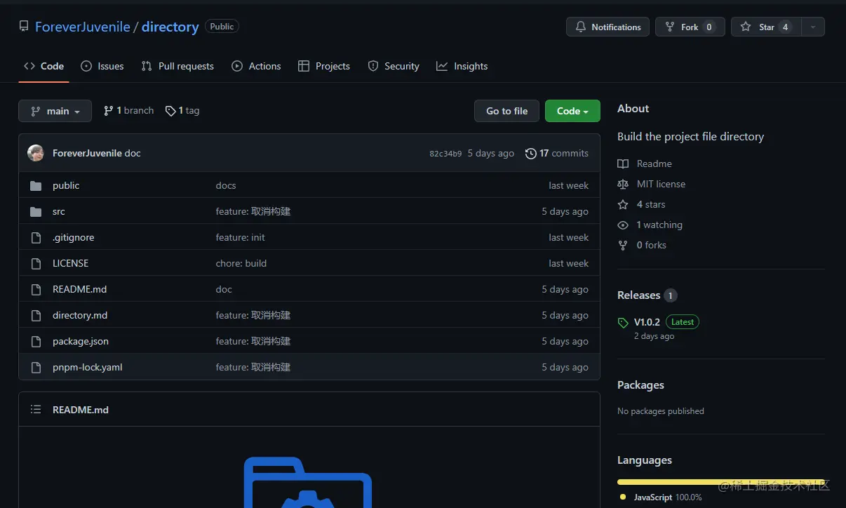Expand the main branch selector
This screenshot has width=846, height=508.
[55, 111]
